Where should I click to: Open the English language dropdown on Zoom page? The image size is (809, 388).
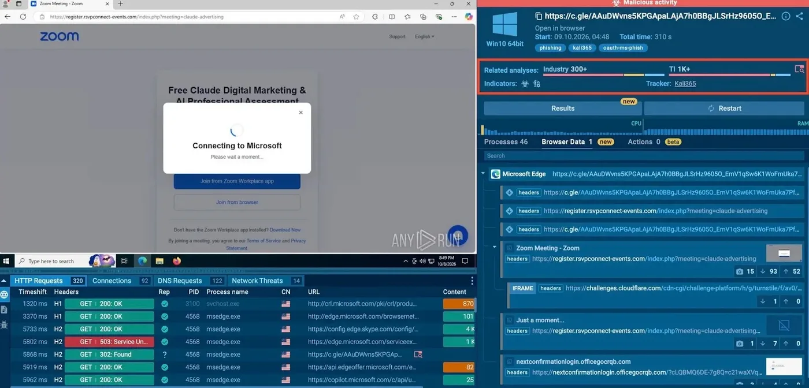pos(424,36)
